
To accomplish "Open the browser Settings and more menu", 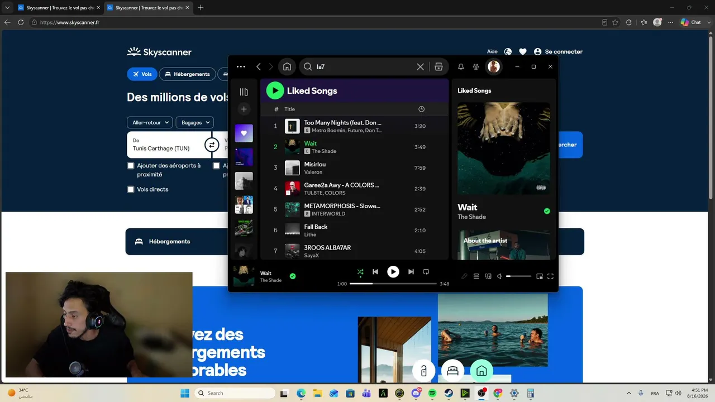I will click(x=670, y=22).
